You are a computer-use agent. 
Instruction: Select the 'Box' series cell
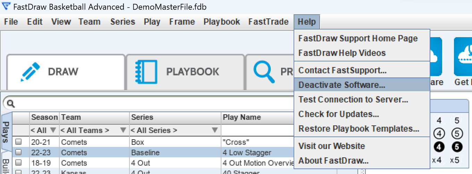tap(175, 142)
